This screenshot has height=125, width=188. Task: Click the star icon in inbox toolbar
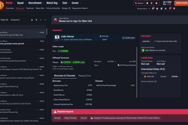point(32,20)
